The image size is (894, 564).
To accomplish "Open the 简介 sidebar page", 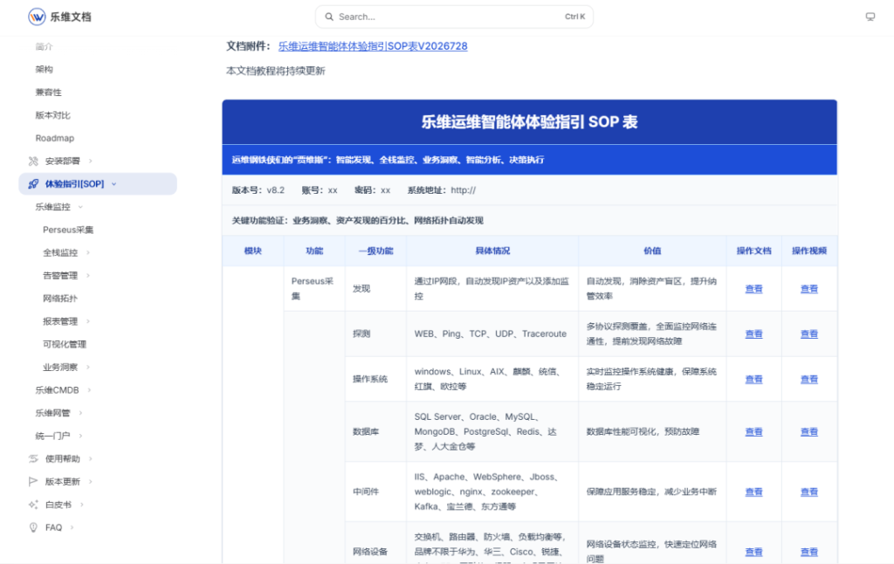I will (x=44, y=46).
